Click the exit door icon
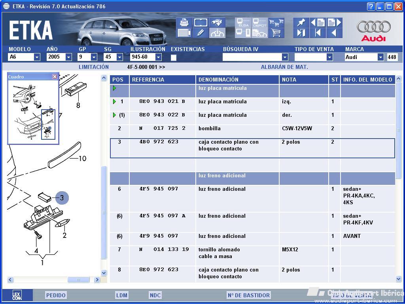 click(301, 33)
